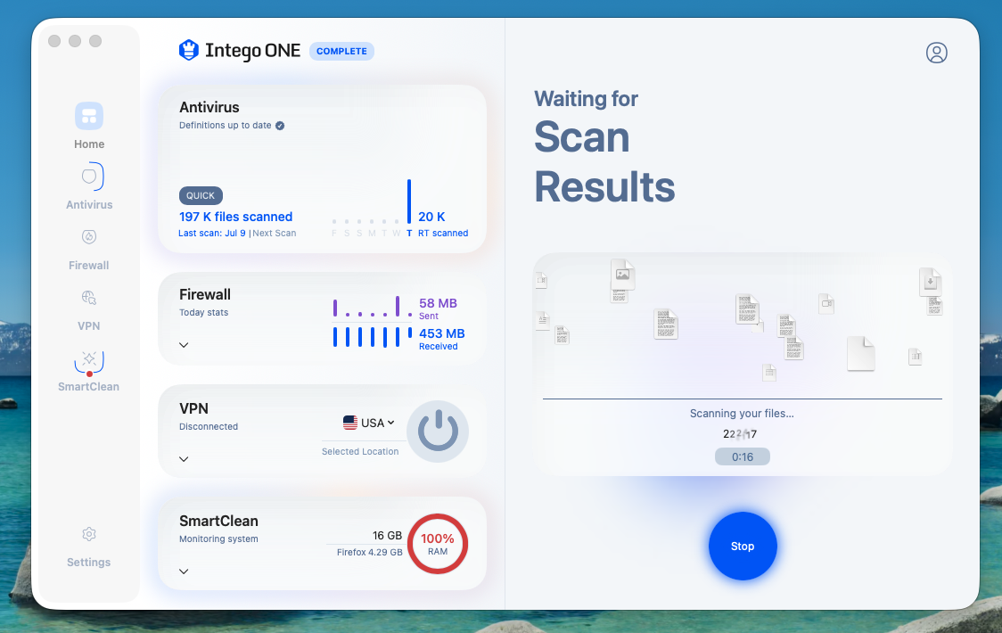Open the user account profile icon

pos(936,53)
